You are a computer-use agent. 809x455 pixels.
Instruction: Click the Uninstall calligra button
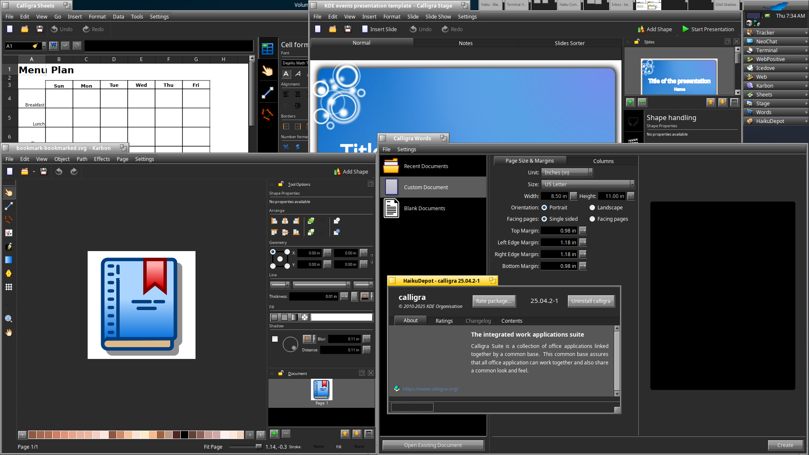coord(590,301)
